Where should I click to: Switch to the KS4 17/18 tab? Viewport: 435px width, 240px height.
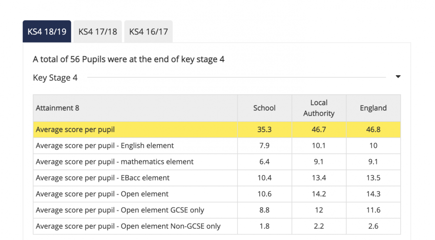(97, 32)
